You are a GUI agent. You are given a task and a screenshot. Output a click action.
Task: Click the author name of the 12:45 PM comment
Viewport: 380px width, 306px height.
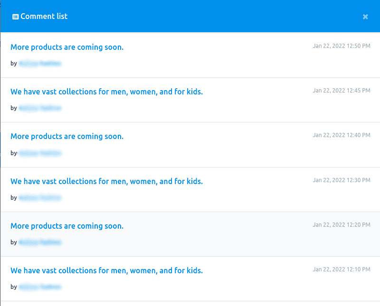point(40,108)
